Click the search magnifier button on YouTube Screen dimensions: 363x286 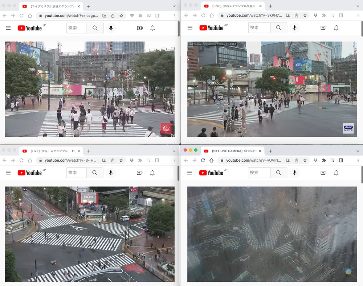[x=95, y=28]
